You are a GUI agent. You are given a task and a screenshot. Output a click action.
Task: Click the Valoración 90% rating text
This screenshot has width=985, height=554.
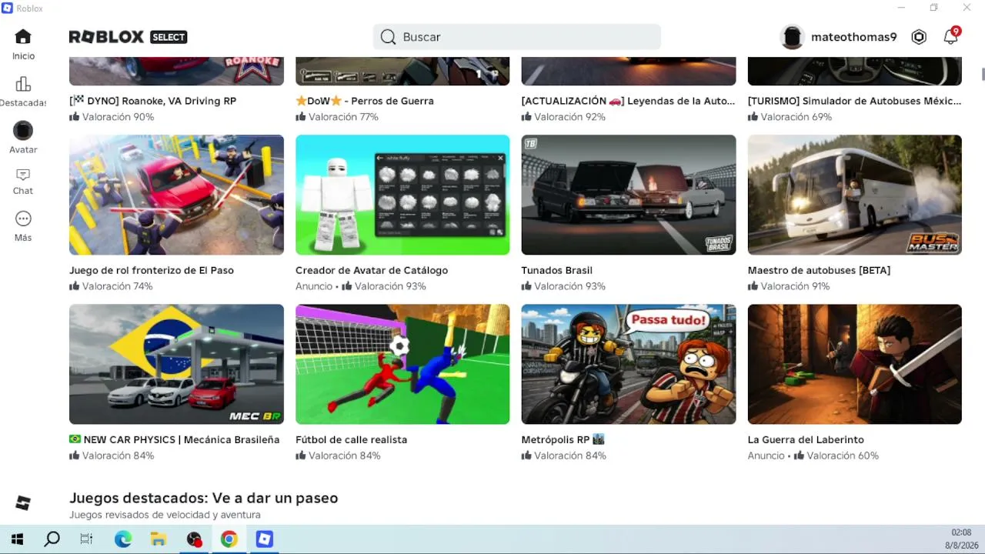pyautogui.click(x=119, y=117)
